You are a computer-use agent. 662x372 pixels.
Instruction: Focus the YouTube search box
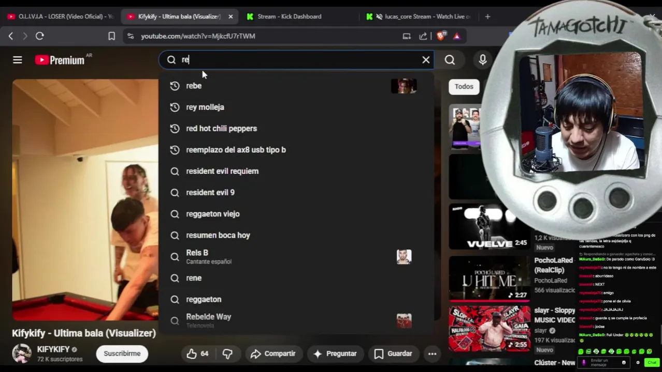click(296, 60)
